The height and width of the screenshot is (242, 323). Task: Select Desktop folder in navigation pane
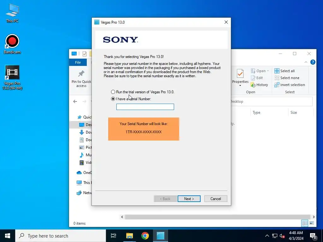tap(85, 125)
